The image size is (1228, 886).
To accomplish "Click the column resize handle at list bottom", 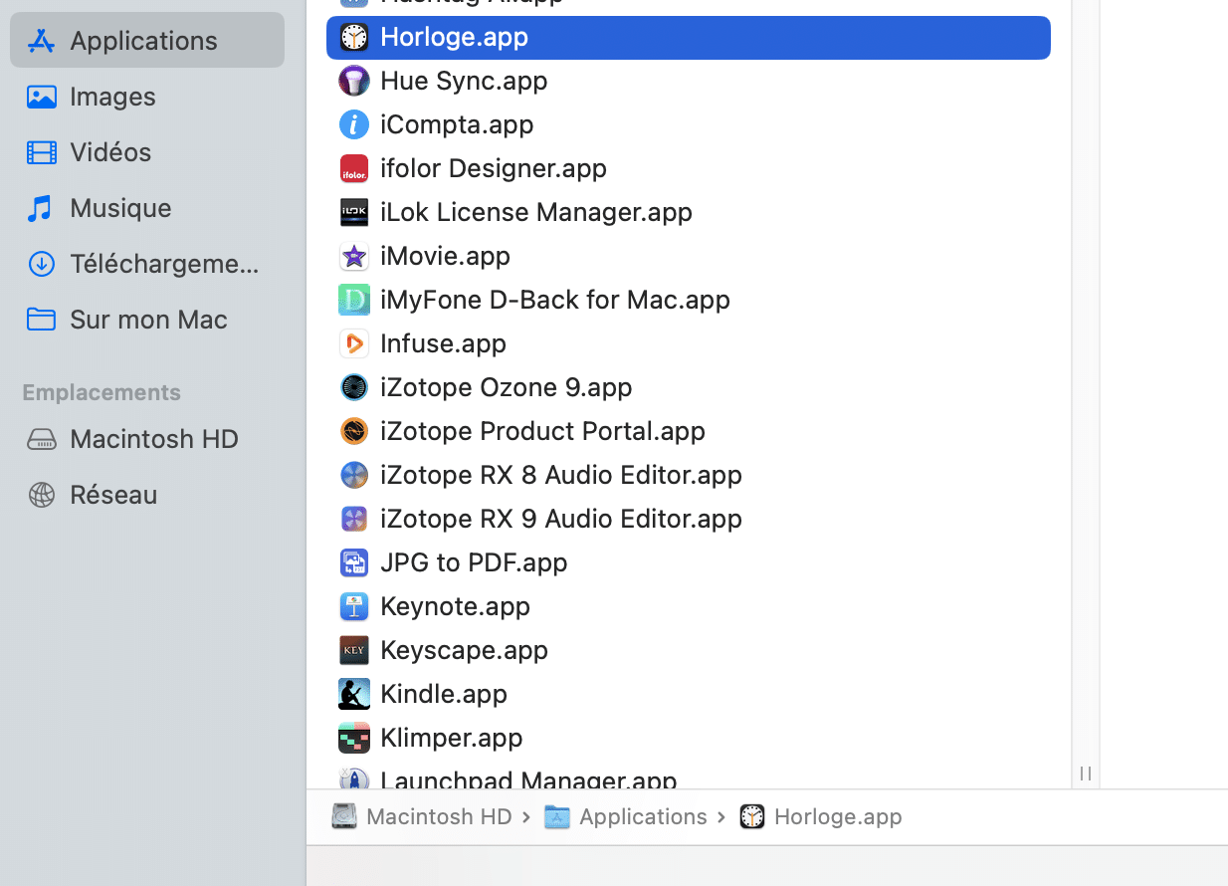I will point(1086,774).
